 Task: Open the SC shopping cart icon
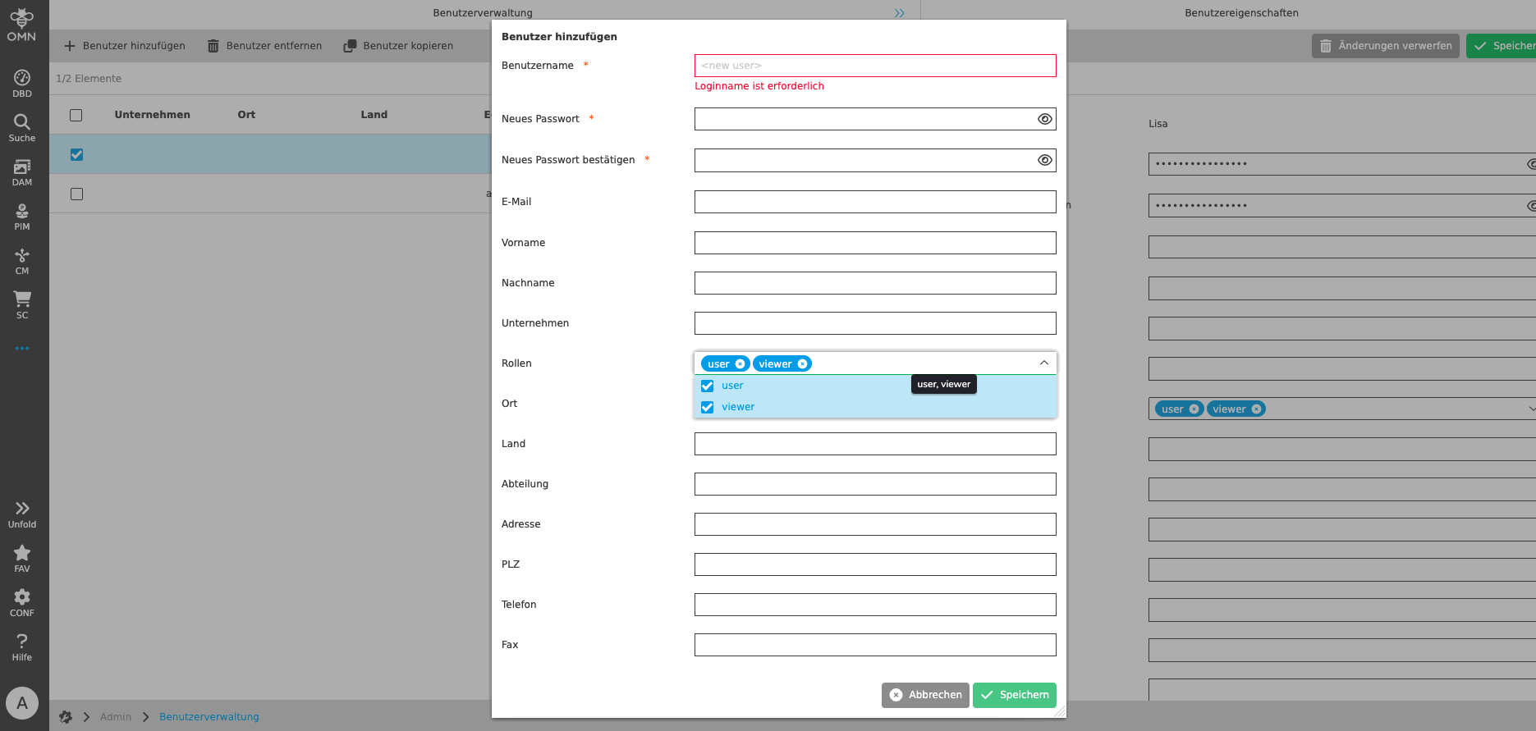(22, 304)
